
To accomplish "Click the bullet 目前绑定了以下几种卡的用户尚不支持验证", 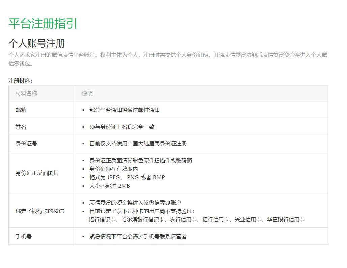I will (142, 211).
